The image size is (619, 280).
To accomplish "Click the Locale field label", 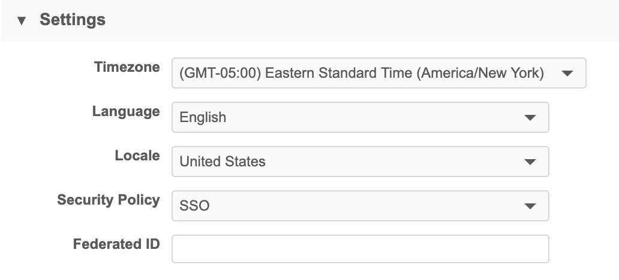I will [137, 156].
